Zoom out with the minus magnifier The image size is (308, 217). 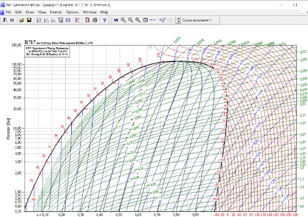(130, 20)
